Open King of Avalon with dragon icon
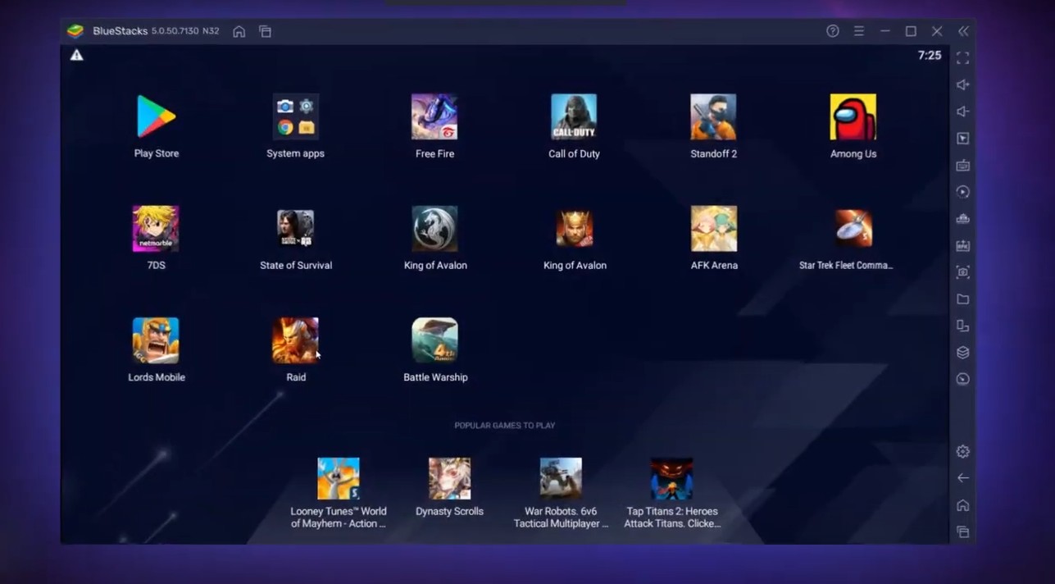The image size is (1055, 584). (434, 228)
